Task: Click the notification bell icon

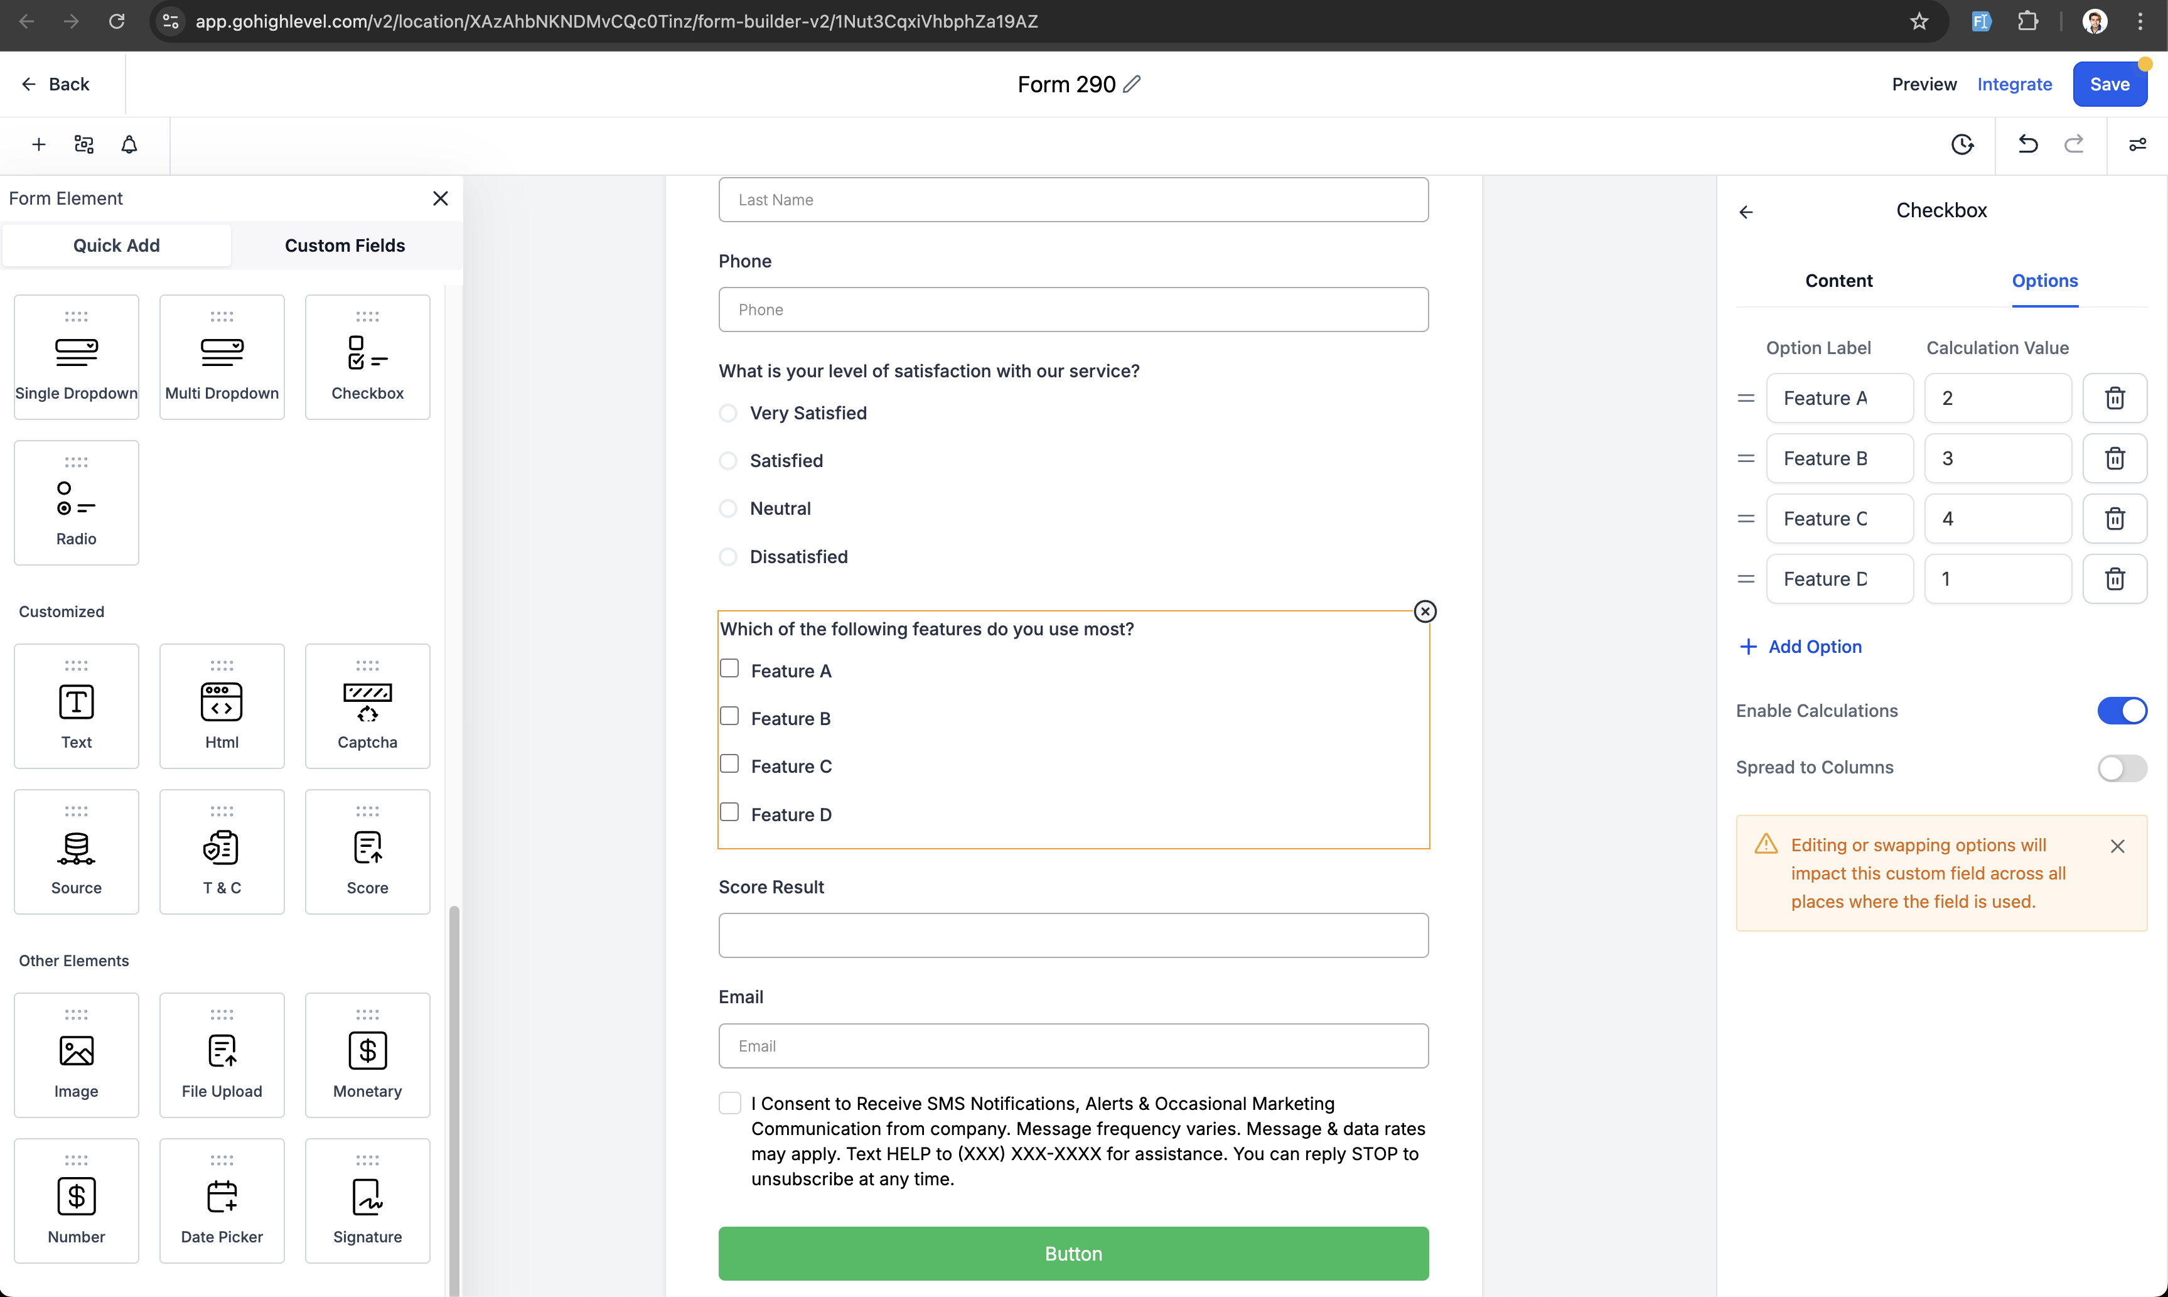Action: point(129,144)
